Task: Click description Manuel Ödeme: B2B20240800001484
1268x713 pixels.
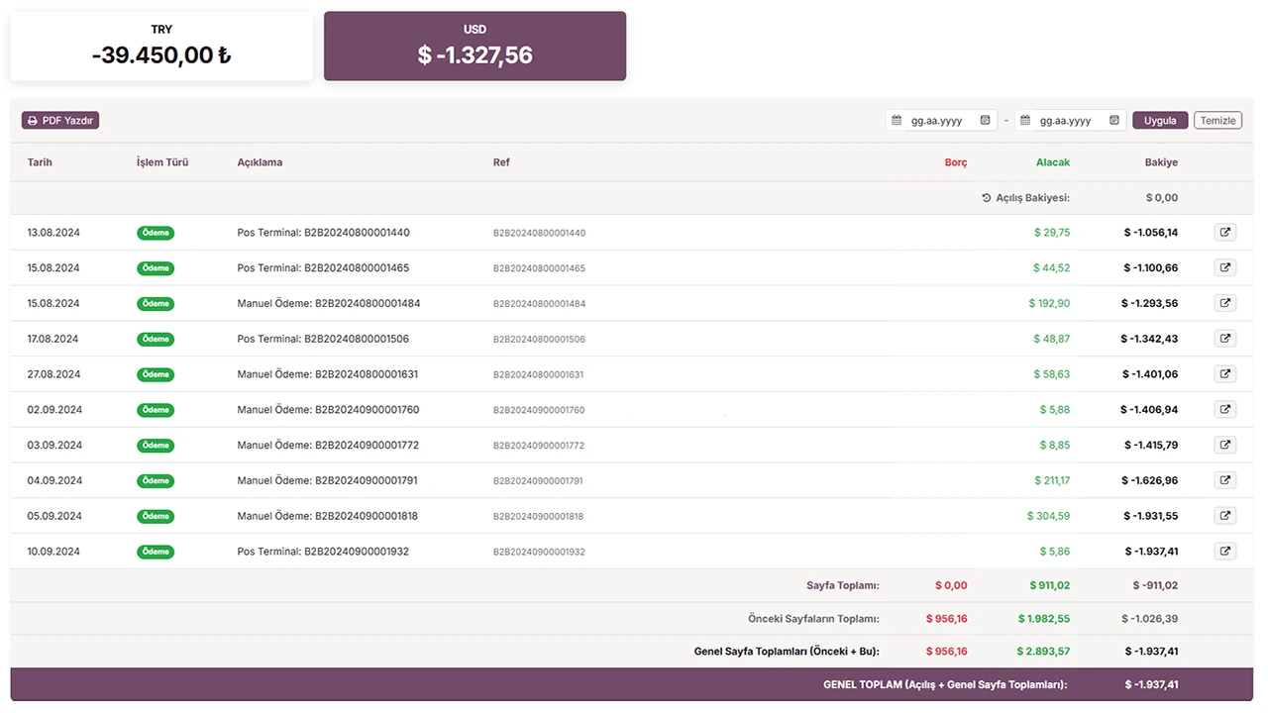Action: click(x=329, y=303)
